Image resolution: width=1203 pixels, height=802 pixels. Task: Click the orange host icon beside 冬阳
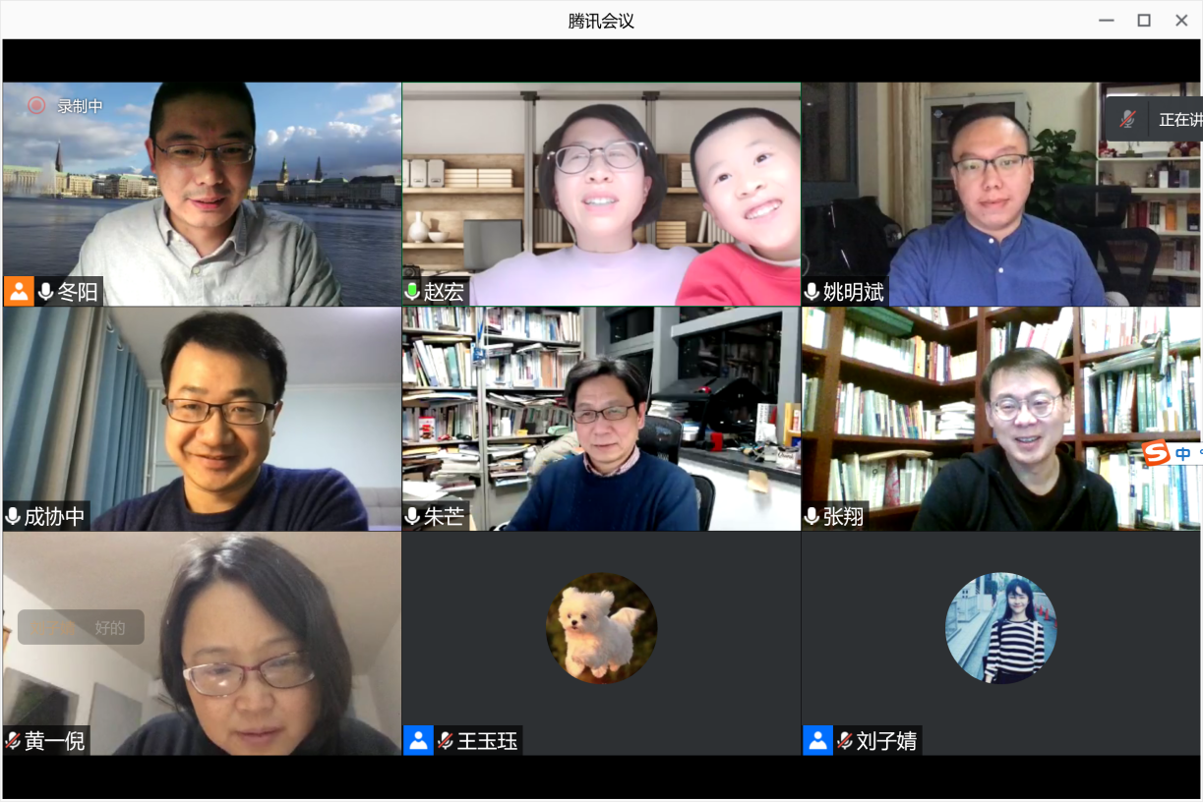(19, 291)
